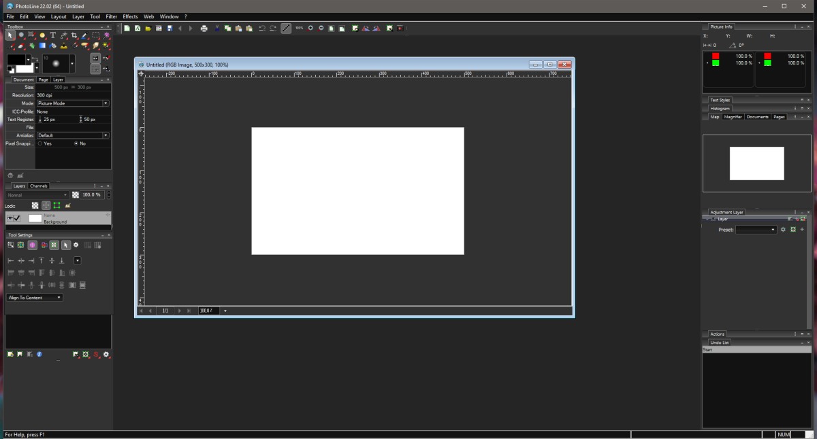This screenshot has width=817, height=439.
Task: Open the Effects menu
Action: click(x=130, y=16)
